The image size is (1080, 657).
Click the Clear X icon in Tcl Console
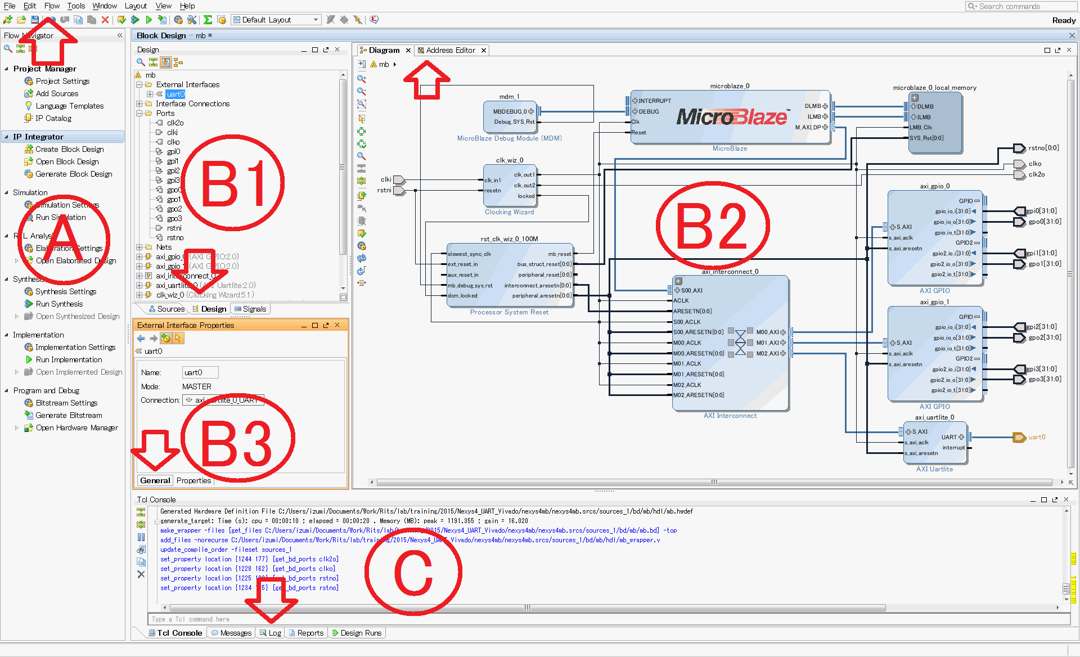coord(141,574)
